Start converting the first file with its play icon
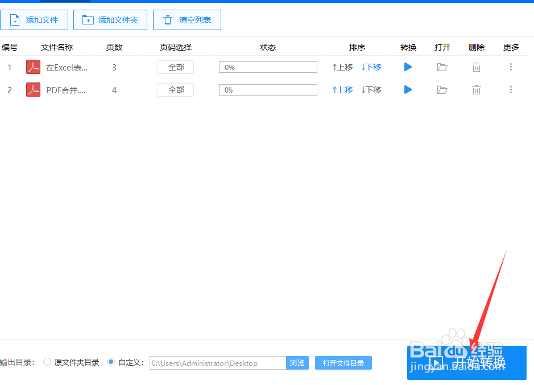Screen dimensions: 534x385 [408, 67]
